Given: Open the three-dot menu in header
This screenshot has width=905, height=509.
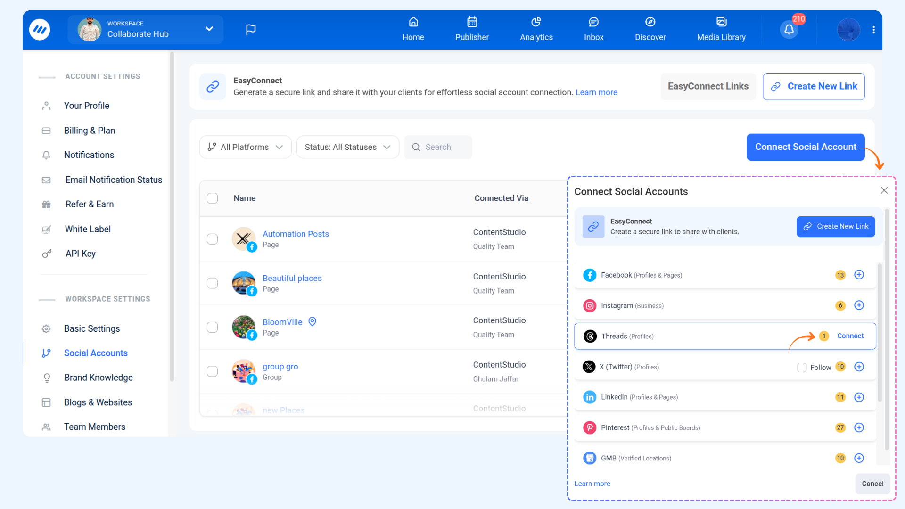Looking at the screenshot, I should coord(873,30).
